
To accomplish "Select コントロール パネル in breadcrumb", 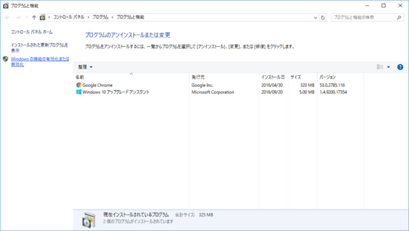I will click(69, 17).
